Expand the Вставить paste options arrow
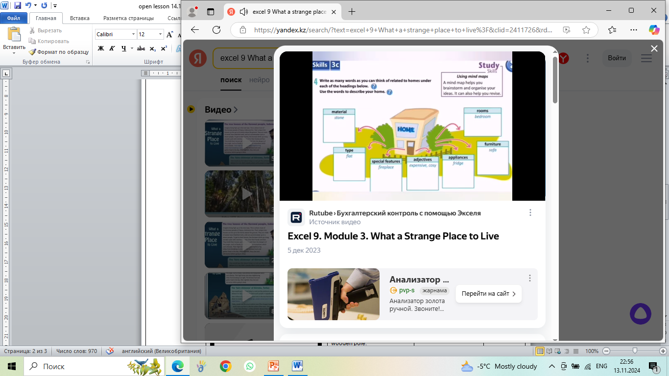Screen dimensions: 669x376 tap(14, 53)
